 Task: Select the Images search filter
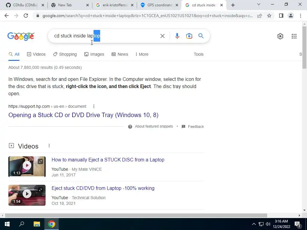click(x=94, y=55)
